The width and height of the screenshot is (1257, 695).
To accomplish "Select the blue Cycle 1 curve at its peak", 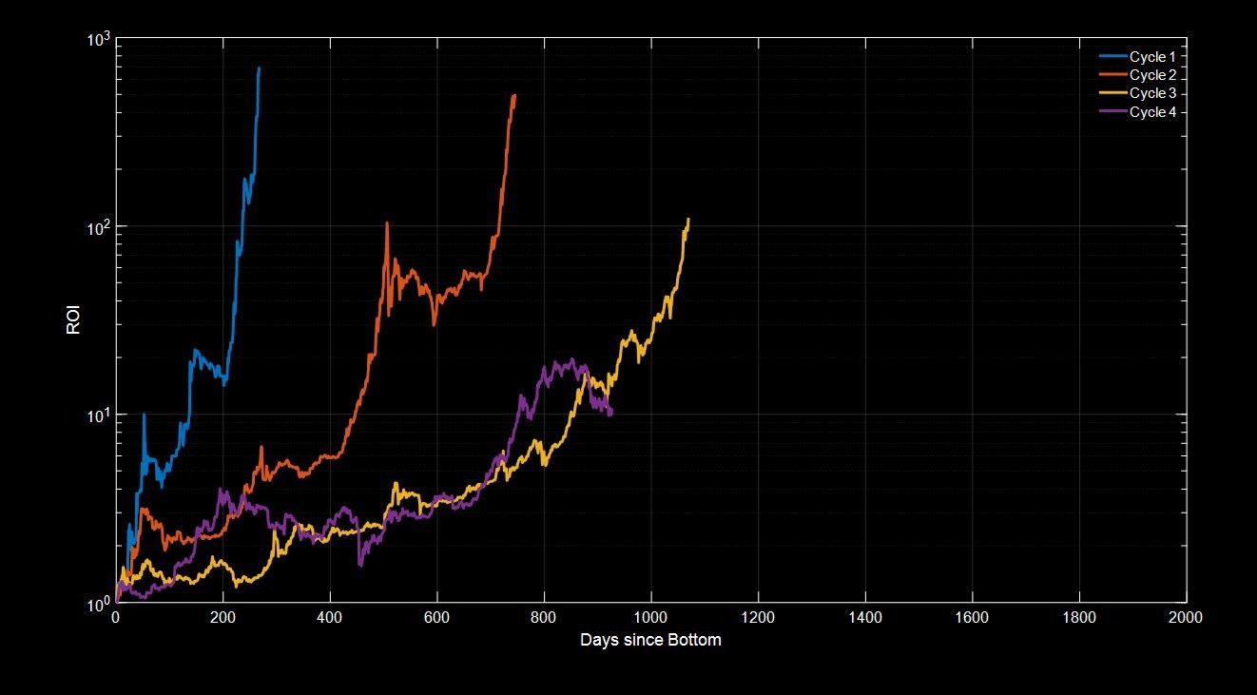I will pyautogui.click(x=260, y=68).
